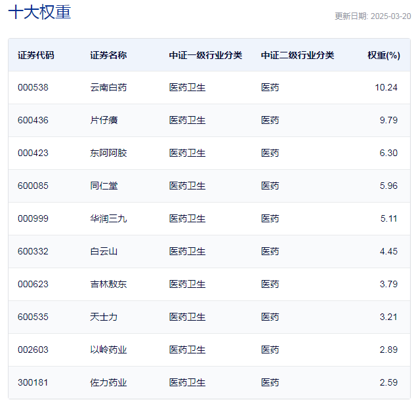Click the 佐力药业 security name
The height and width of the screenshot is (402, 414).
click(x=108, y=382)
